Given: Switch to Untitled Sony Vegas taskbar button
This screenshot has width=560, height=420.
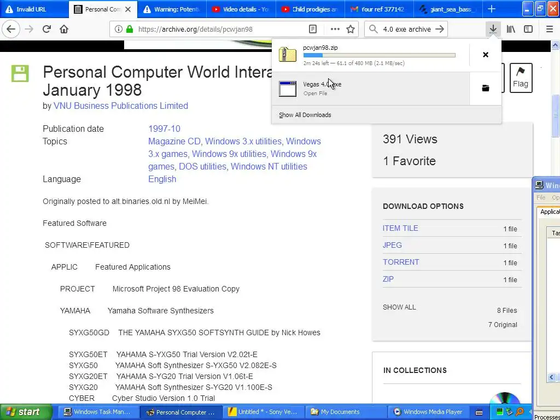Looking at the screenshot, I should [x=262, y=412].
